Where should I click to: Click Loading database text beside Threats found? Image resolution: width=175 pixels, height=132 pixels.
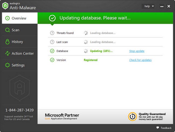[x=103, y=33]
